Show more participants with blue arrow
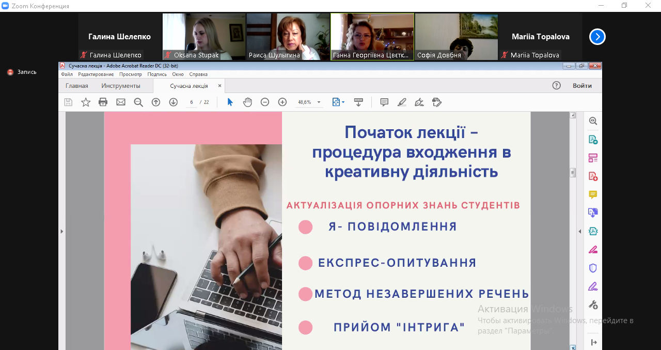The height and width of the screenshot is (350, 661). click(x=597, y=37)
